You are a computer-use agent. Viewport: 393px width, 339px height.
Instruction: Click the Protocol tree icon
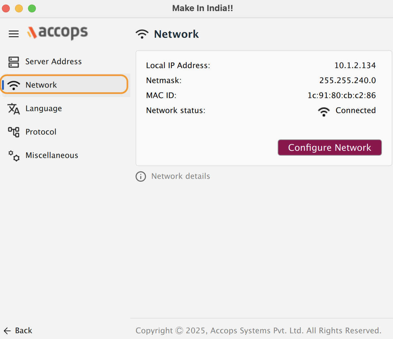[x=14, y=132]
